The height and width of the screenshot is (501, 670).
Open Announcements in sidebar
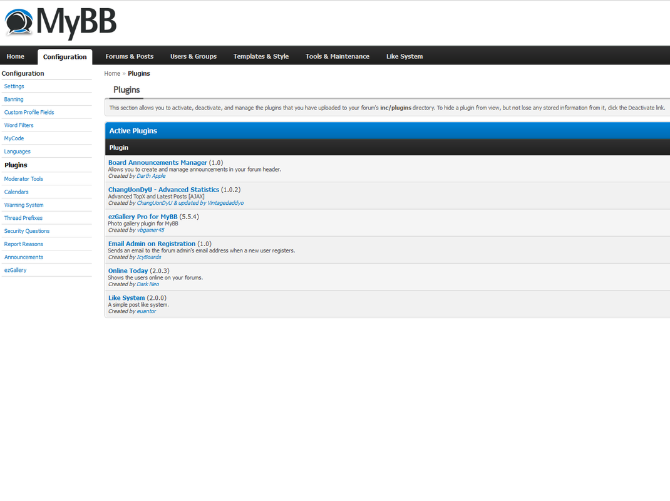(24, 257)
